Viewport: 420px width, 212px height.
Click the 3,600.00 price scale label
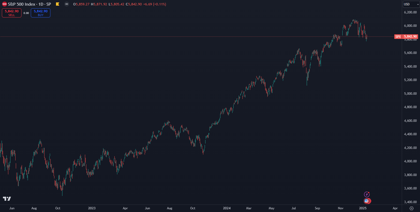click(x=410, y=188)
